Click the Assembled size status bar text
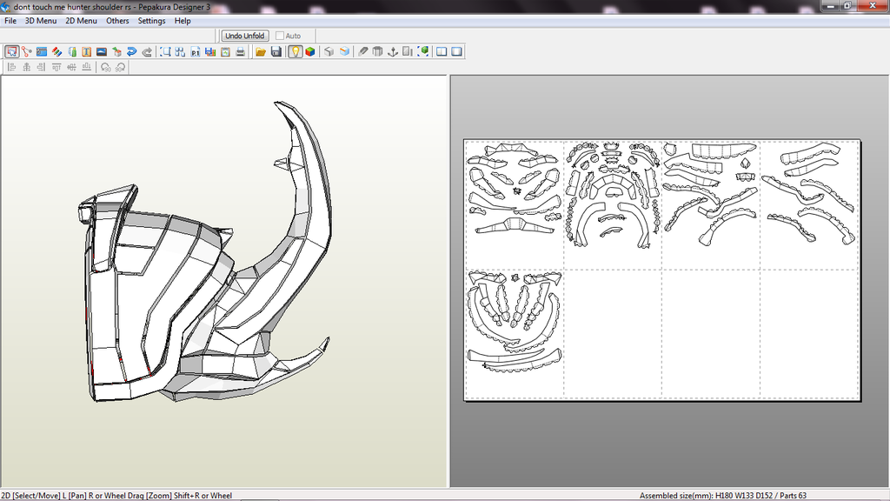This screenshot has width=890, height=501. pos(722,496)
